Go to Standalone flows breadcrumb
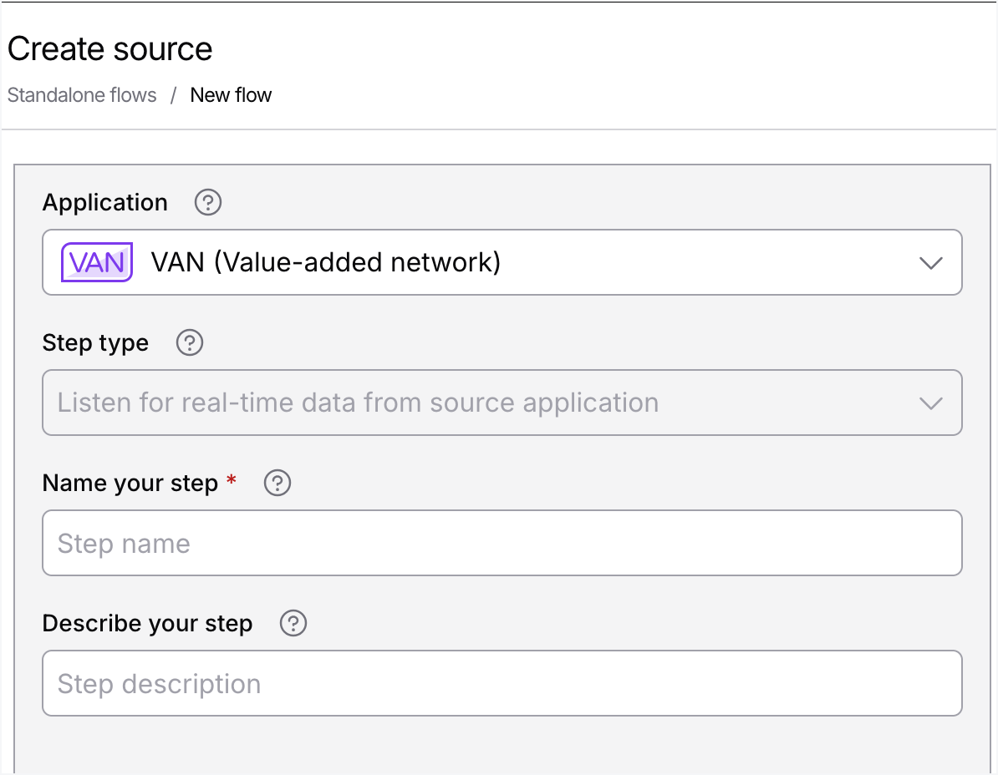 pos(82,95)
